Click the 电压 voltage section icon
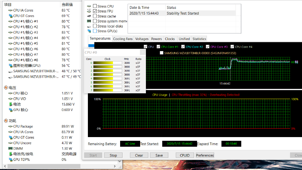 click(x=6, y=88)
